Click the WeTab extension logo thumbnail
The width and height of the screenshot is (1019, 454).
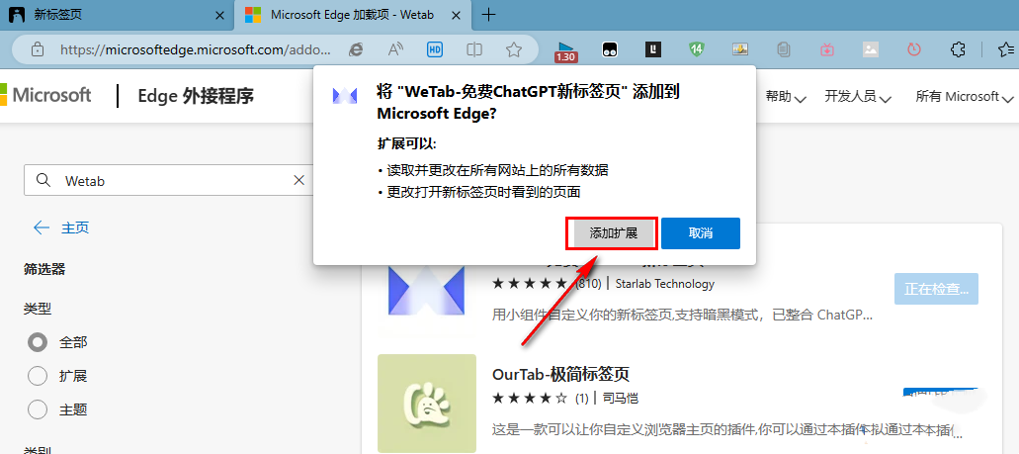(x=426, y=290)
